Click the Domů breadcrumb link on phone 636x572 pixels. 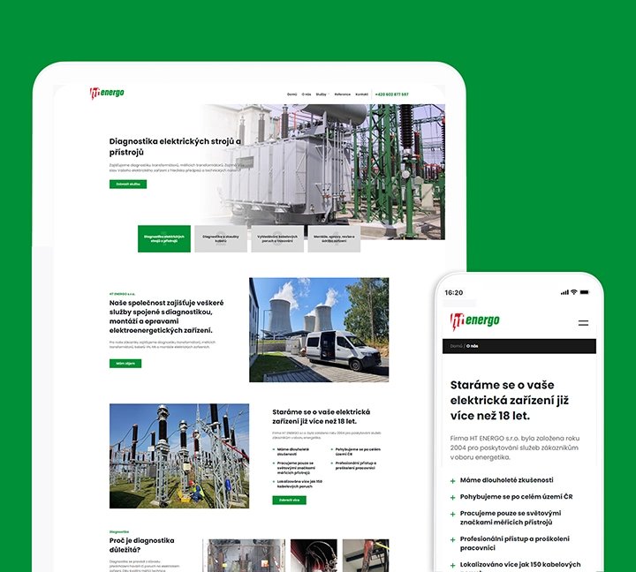pyautogui.click(x=456, y=346)
